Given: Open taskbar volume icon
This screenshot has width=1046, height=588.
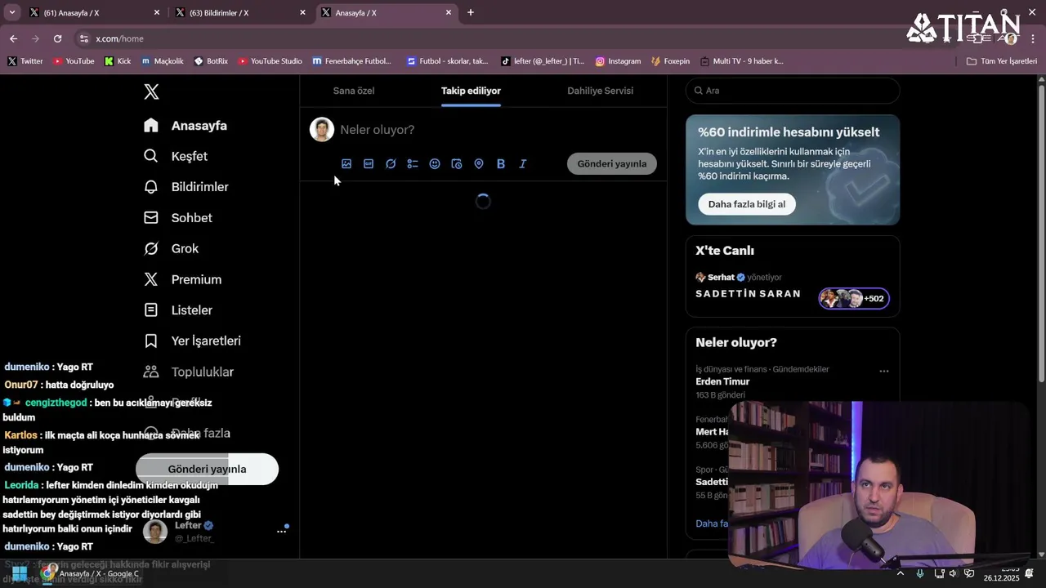Looking at the screenshot, I should (x=953, y=573).
